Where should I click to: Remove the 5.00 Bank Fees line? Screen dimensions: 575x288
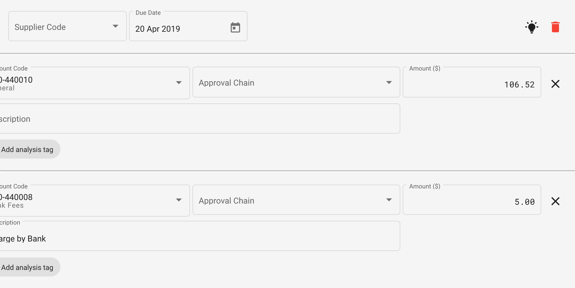(555, 201)
